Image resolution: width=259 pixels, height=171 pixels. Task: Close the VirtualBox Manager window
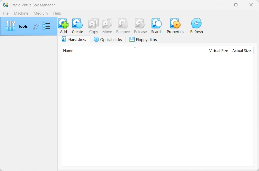[251, 5]
